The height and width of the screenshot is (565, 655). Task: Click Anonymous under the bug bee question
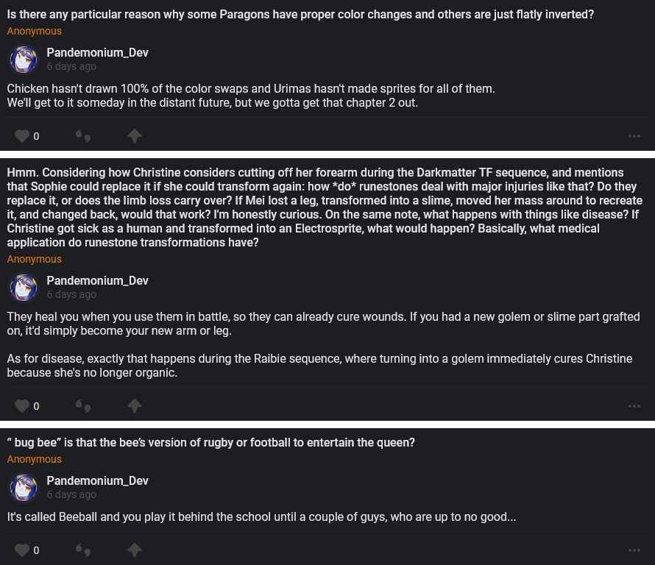[35, 459]
